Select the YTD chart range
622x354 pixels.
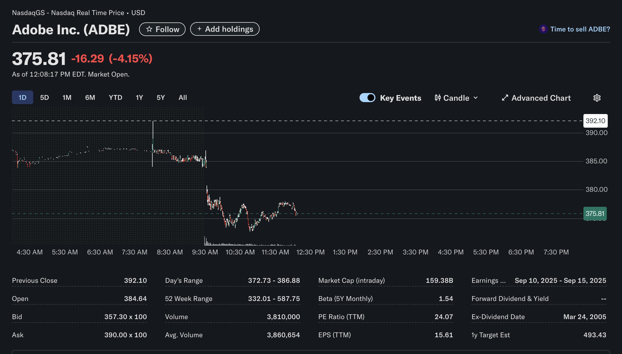coord(115,98)
